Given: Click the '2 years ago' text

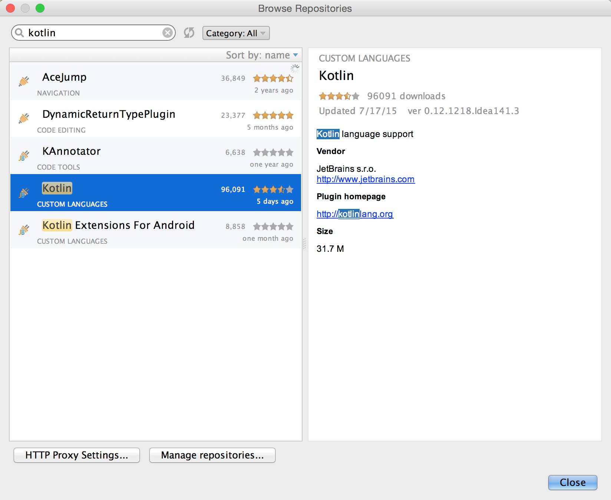Looking at the screenshot, I should (274, 90).
